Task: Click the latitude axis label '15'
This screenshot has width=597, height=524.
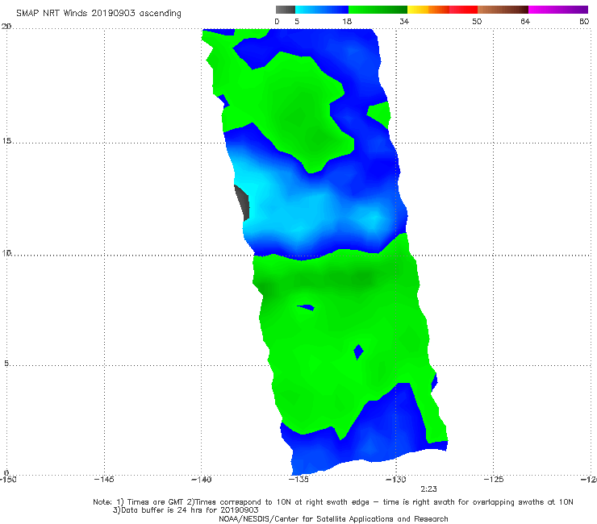Action: (6, 141)
